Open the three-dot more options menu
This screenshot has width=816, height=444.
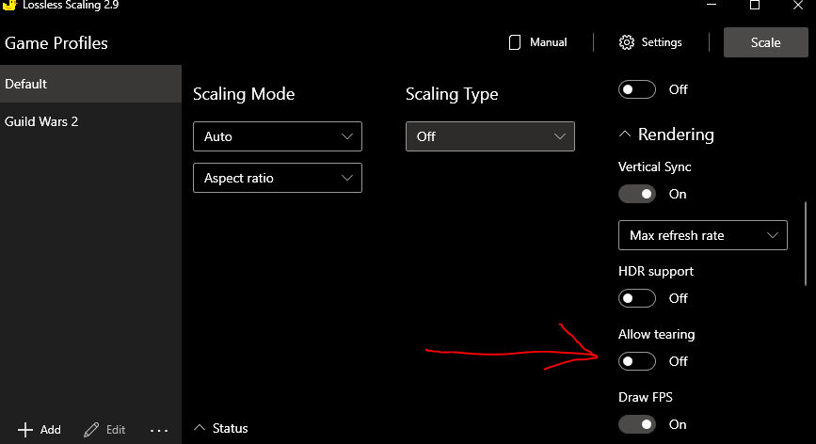159,430
